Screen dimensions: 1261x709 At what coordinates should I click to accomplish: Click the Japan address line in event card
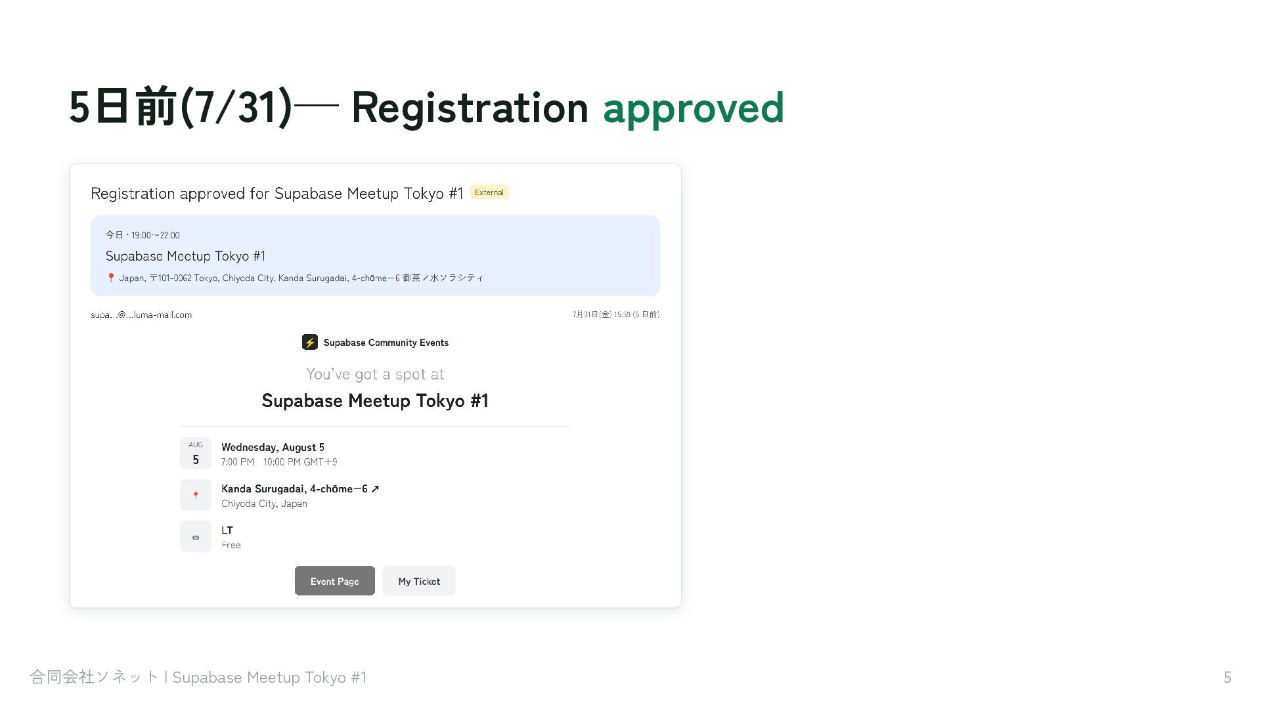tap(301, 278)
